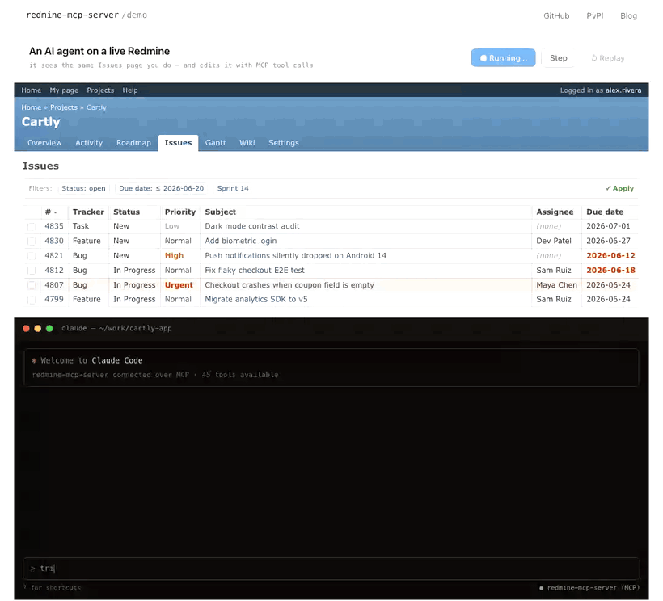
Task: Click the Step button
Action: (x=559, y=58)
